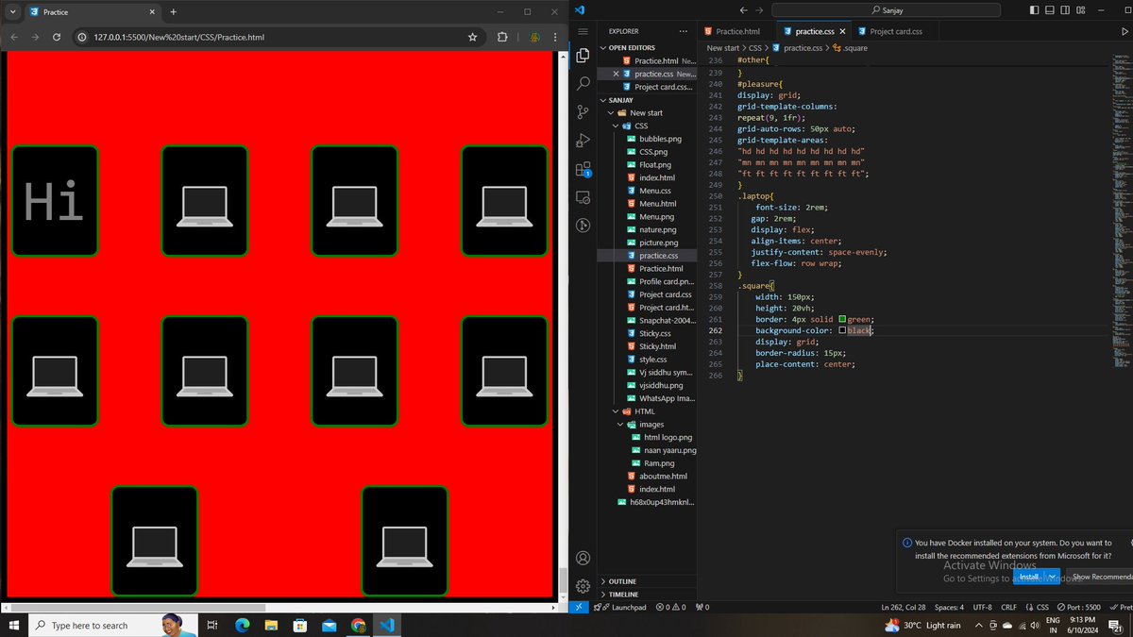Screen dimensions: 1133x637
Task: Open the Search view in VS Code
Action: click(583, 83)
